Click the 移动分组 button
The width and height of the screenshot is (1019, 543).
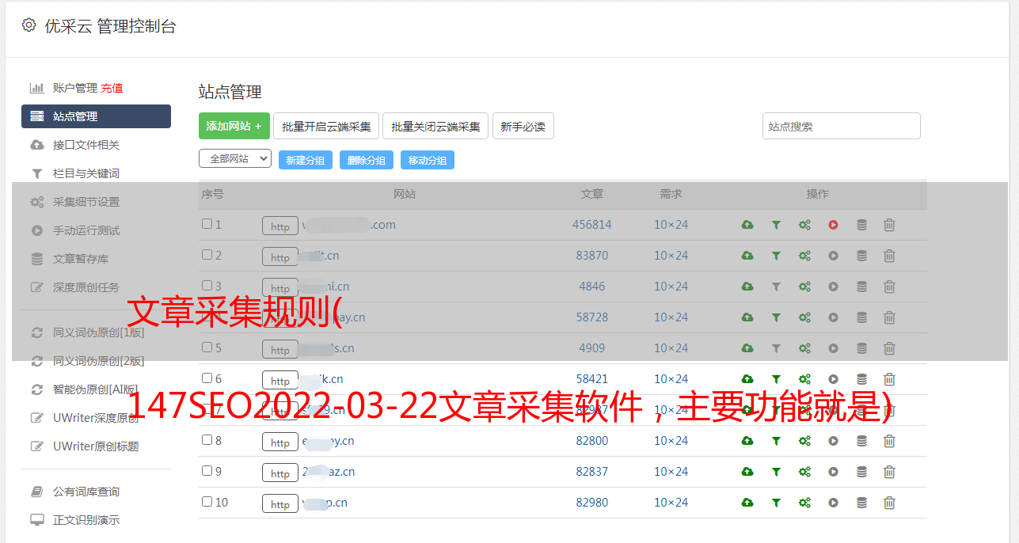point(428,160)
